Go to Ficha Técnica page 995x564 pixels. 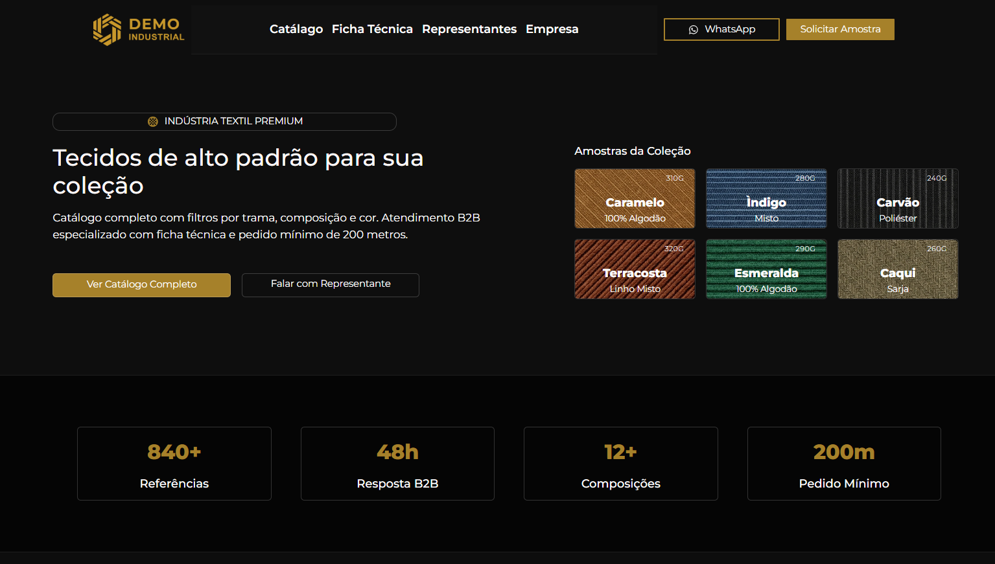point(372,29)
